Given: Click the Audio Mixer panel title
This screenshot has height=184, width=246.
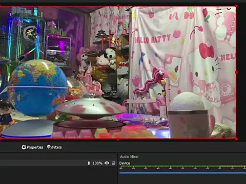Looking at the screenshot, I should (129, 156).
